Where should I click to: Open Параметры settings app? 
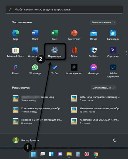[x=55, y=52]
